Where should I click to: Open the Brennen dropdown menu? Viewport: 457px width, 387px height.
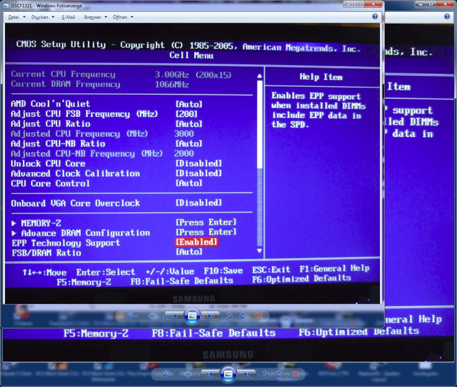click(x=95, y=17)
